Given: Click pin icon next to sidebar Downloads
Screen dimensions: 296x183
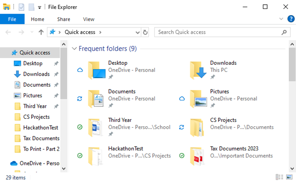Looking at the screenshot, I should point(56,74).
